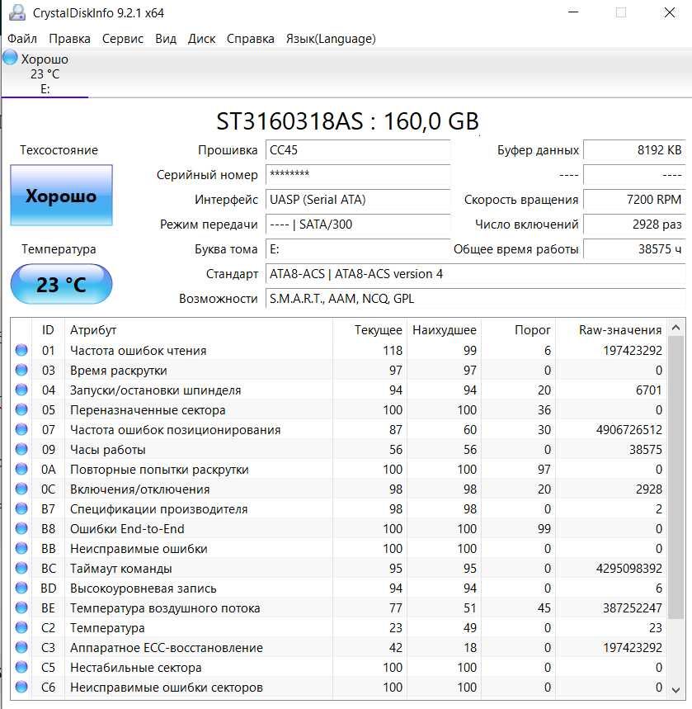Click raw value 387252247 of airflow temperature
The width and height of the screenshot is (692, 709).
pos(633,608)
